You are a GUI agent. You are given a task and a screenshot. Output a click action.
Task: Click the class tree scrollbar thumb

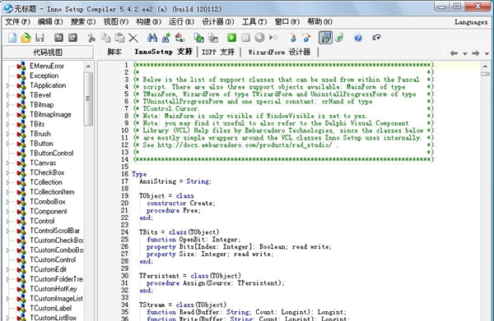89,99
